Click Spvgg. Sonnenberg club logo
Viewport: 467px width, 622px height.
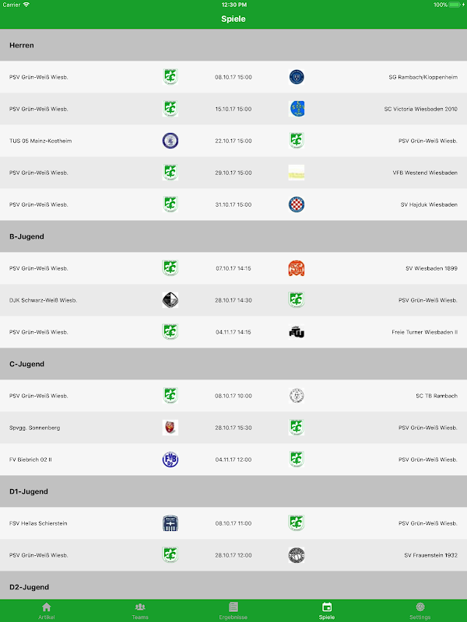[170, 428]
